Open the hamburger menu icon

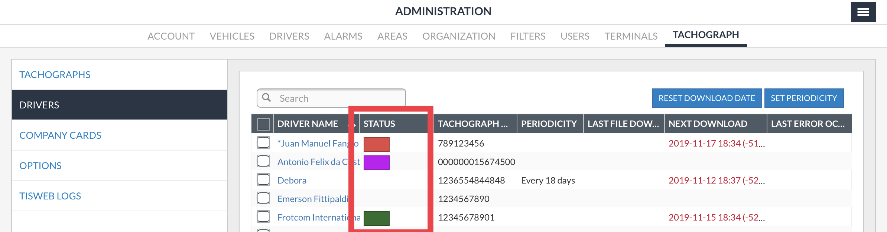pos(863,12)
